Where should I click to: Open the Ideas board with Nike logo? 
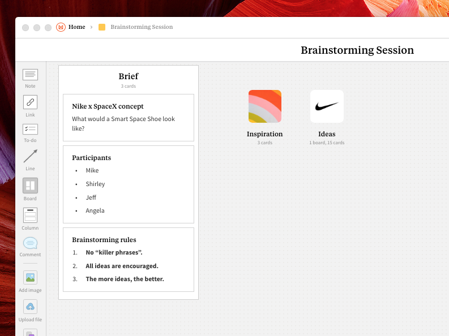point(327,106)
